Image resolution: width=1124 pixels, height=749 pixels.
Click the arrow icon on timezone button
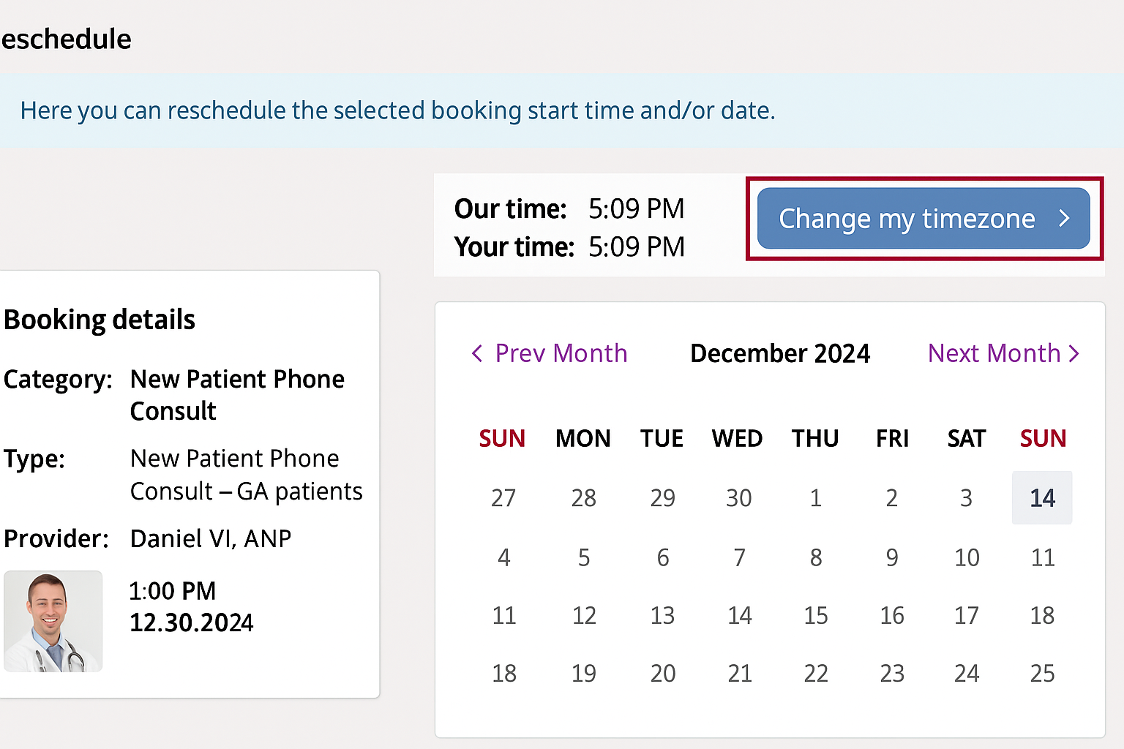1064,218
